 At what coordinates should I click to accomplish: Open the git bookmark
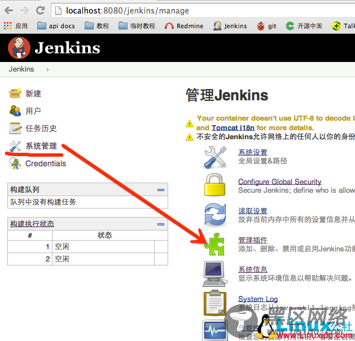(266, 26)
